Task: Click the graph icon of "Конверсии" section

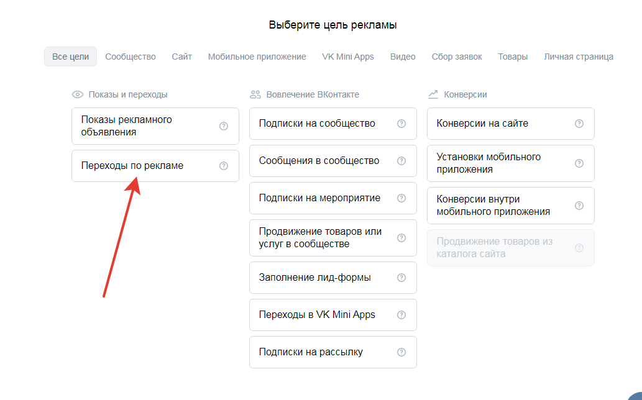Action: pos(433,94)
